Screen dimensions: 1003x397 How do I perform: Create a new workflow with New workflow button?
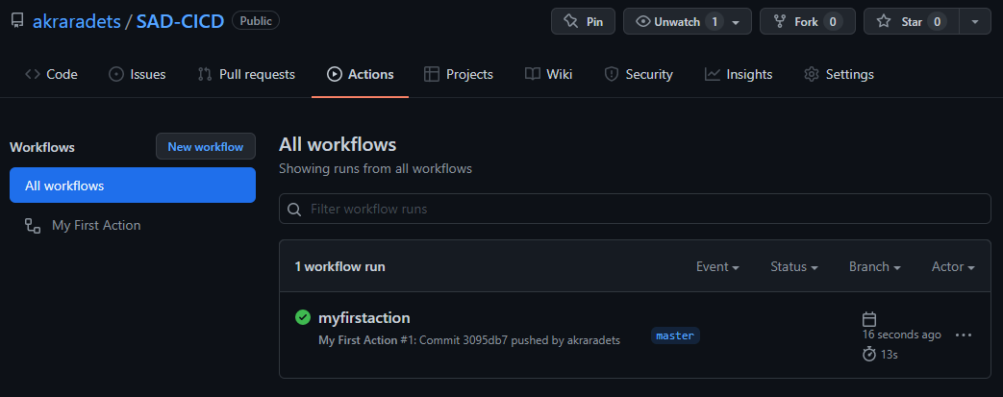pos(206,146)
